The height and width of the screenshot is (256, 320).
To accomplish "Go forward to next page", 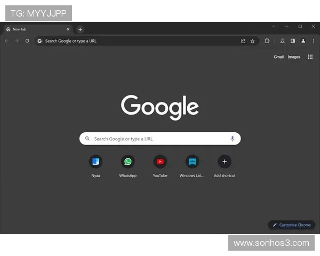I will pos(17,41).
